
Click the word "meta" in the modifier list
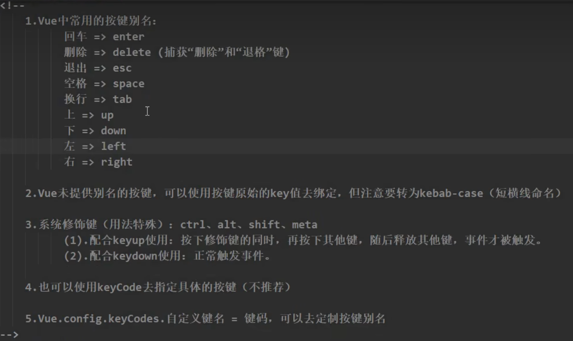(304, 224)
